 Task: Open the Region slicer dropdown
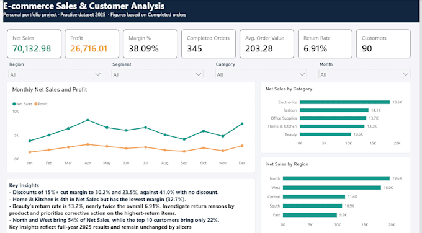tap(55, 74)
